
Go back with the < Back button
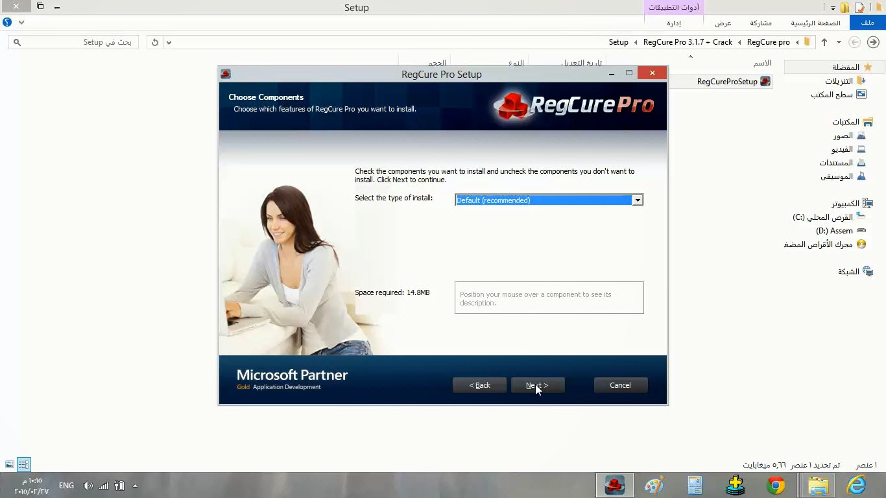coord(479,385)
